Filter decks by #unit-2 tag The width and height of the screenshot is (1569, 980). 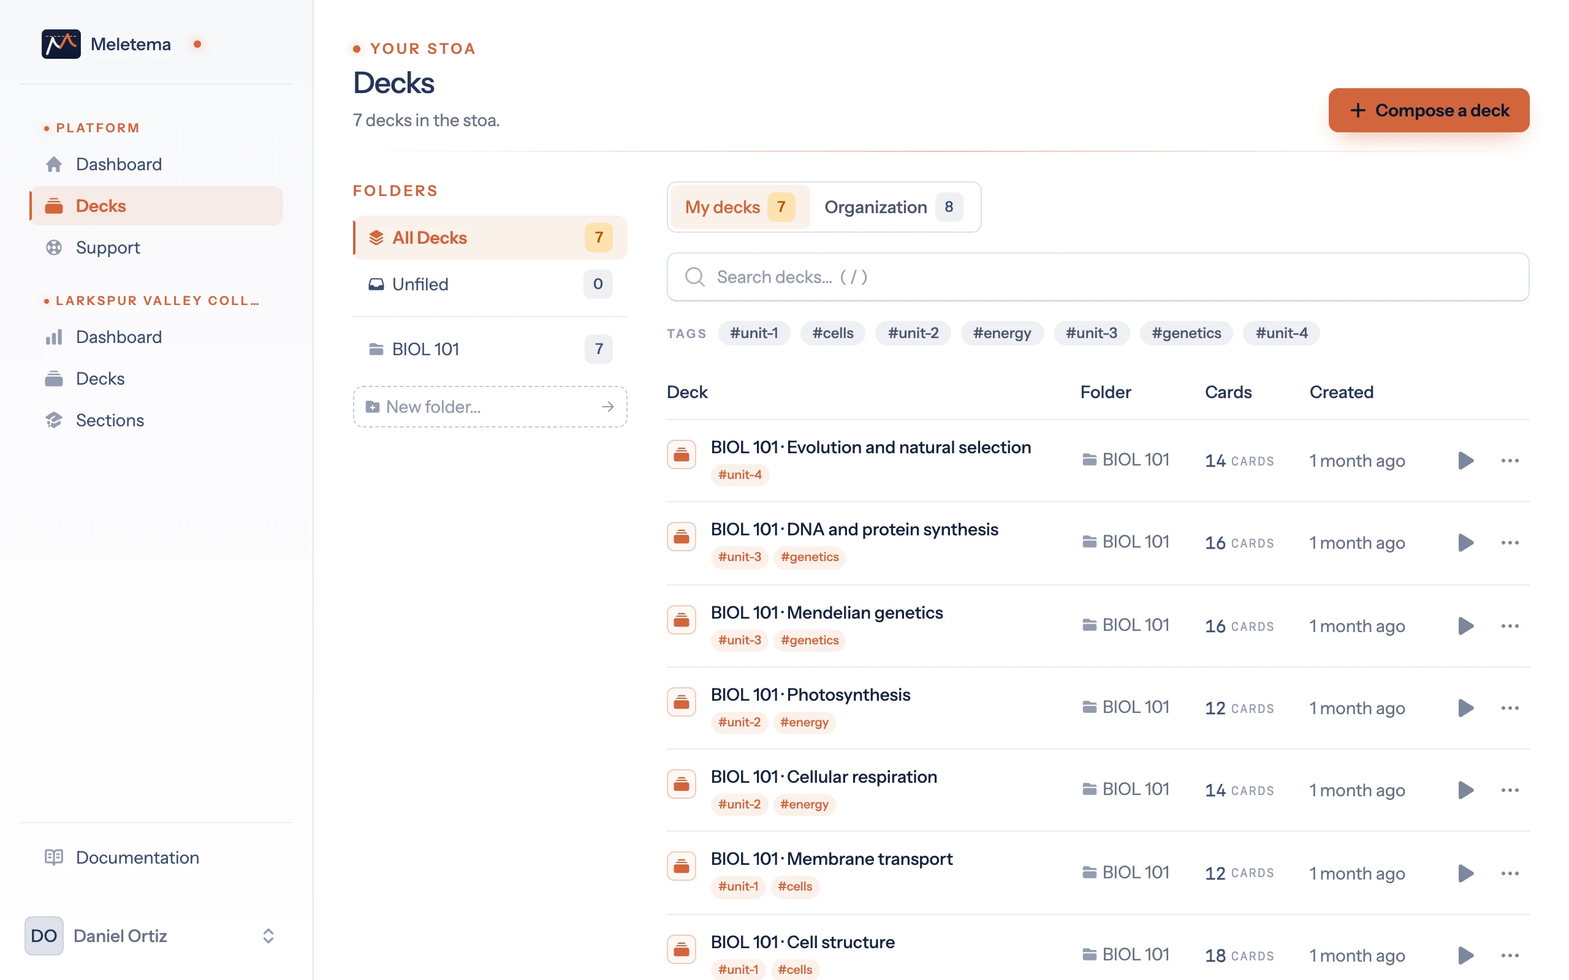point(914,333)
